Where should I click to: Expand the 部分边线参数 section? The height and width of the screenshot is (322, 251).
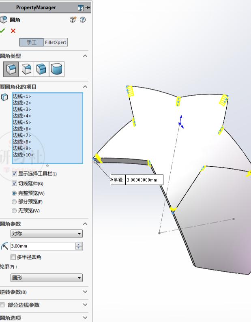coord(85,305)
